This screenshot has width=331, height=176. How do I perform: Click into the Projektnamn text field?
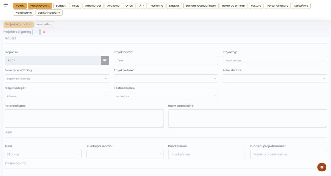165,60
